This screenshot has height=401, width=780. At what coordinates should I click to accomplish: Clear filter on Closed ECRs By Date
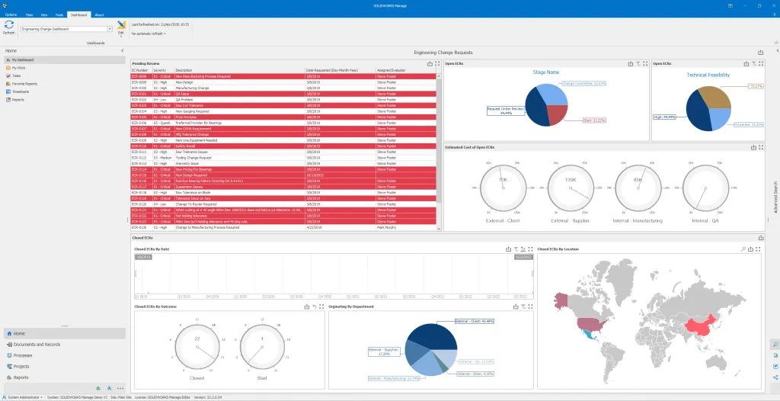(x=516, y=249)
